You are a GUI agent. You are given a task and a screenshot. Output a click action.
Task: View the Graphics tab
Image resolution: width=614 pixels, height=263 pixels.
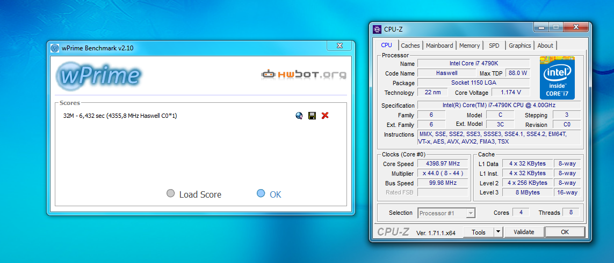tap(519, 46)
